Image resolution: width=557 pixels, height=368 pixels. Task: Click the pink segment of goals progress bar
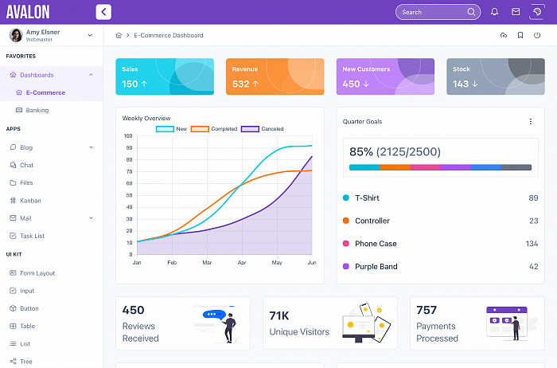[425, 167]
